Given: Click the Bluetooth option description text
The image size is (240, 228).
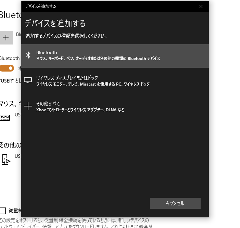Looking at the screenshot, I should [98, 59].
